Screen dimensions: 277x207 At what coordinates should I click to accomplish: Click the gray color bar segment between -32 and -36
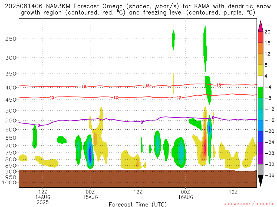pos(260,170)
